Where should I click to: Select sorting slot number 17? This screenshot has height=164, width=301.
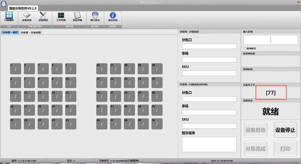(29, 110)
